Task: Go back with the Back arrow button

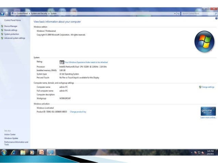Action: [x=2, y=14]
